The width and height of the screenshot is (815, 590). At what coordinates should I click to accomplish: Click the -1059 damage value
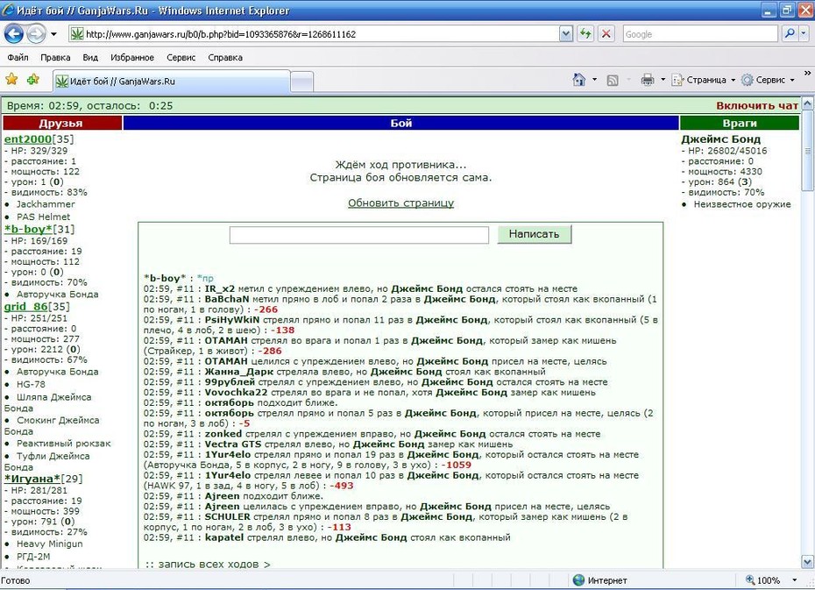pos(456,465)
